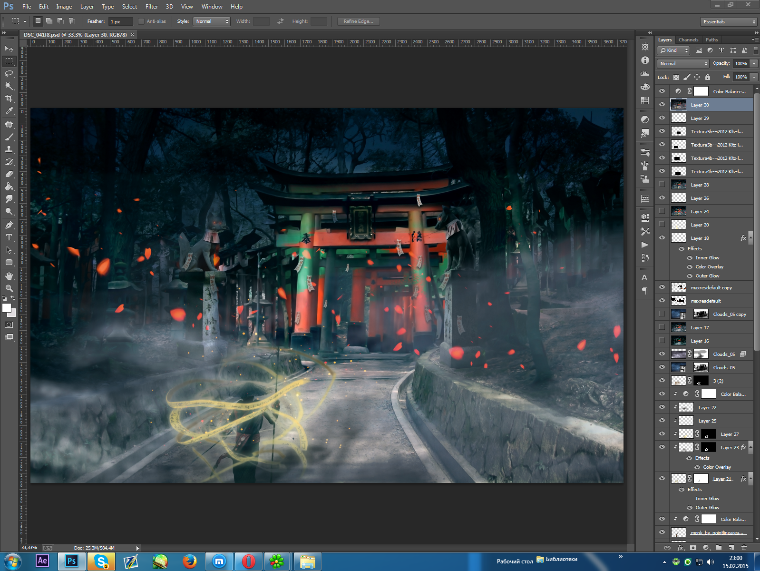Select the Pen tool
760x571 pixels.
(9, 225)
